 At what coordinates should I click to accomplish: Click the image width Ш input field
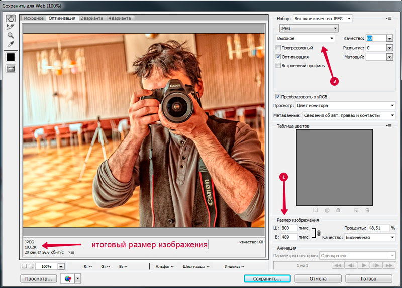[x=289, y=228]
